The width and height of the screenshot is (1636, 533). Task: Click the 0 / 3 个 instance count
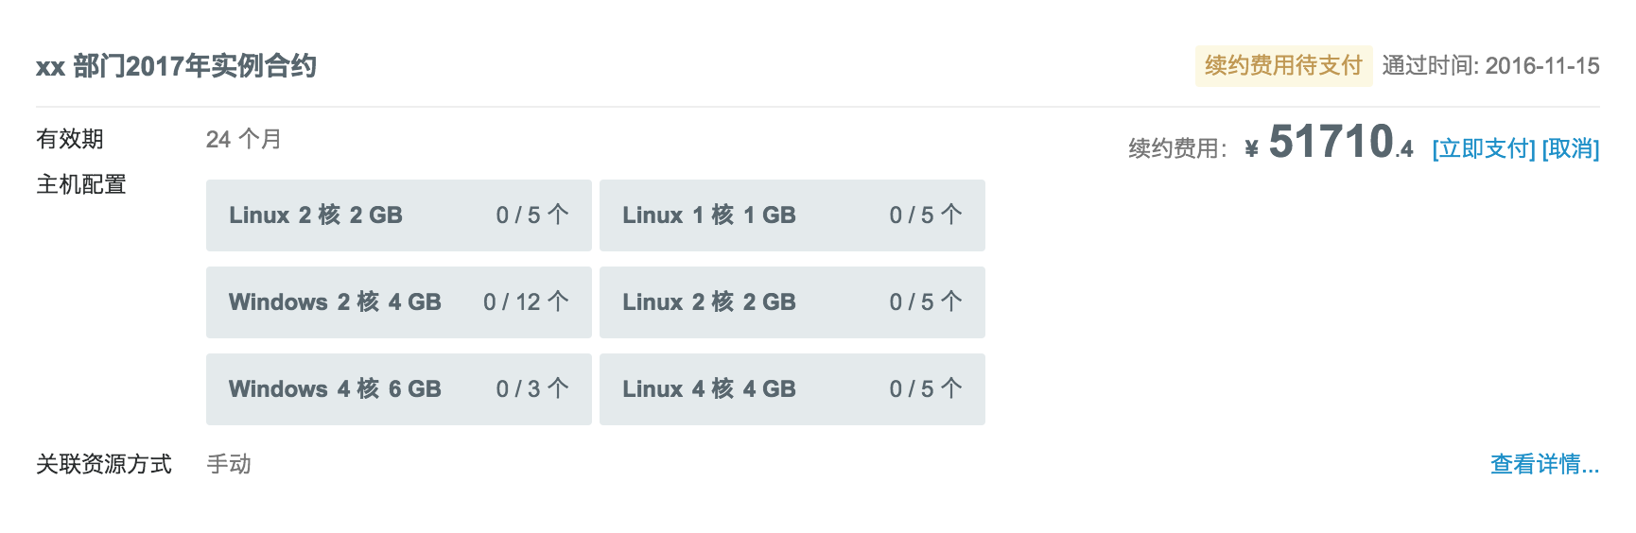point(532,389)
